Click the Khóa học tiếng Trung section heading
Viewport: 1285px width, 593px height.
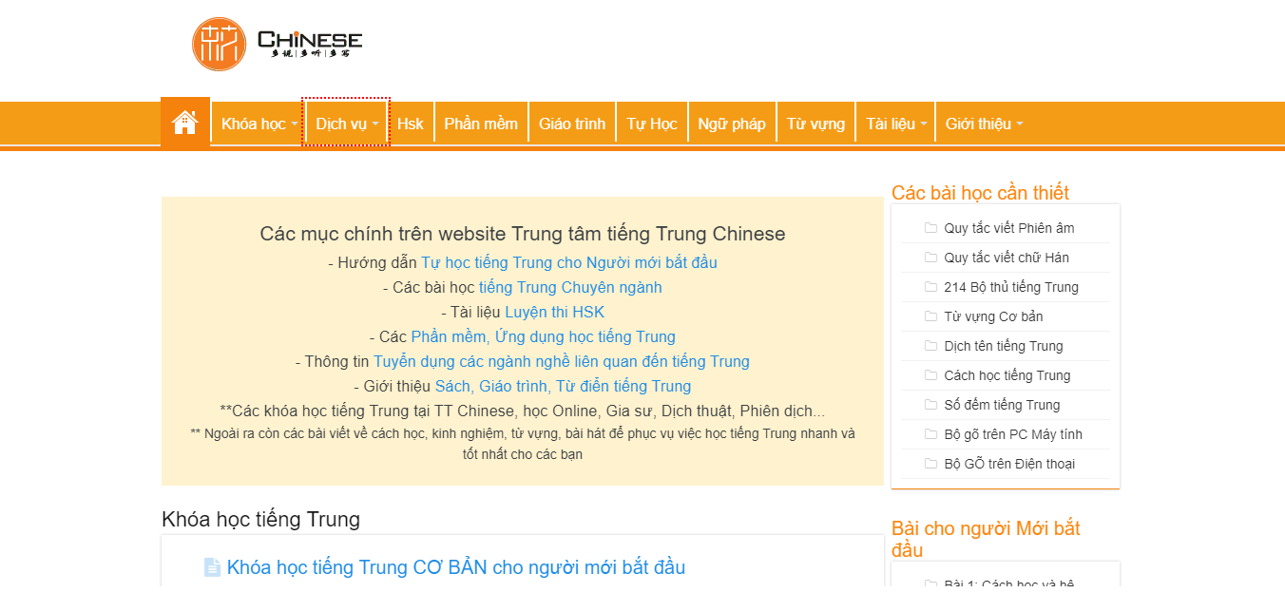coord(260,519)
